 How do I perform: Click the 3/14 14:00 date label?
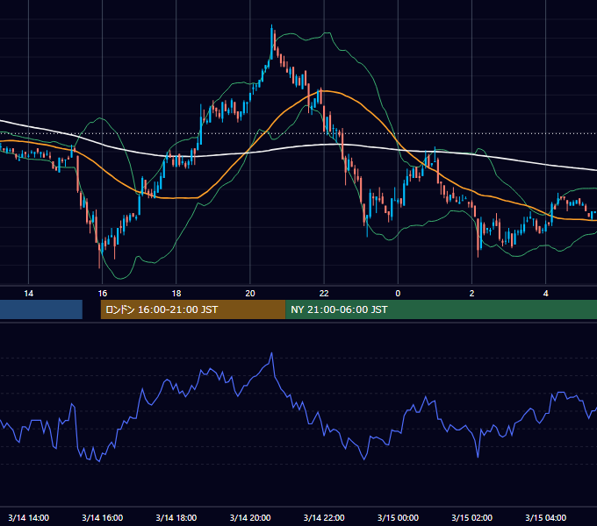[29, 517]
